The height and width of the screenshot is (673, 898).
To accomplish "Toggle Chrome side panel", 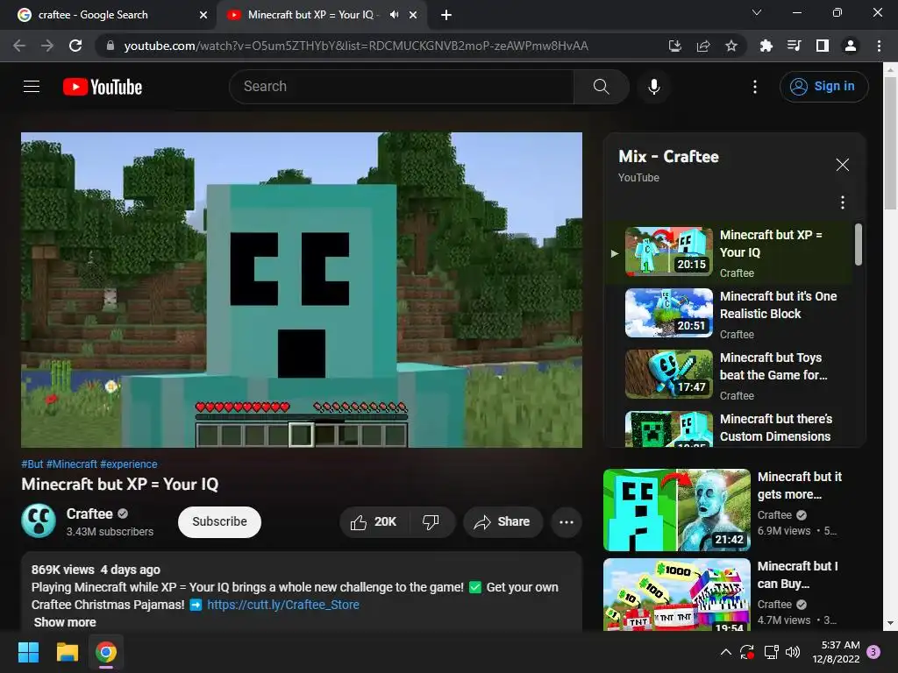I will coord(823,46).
